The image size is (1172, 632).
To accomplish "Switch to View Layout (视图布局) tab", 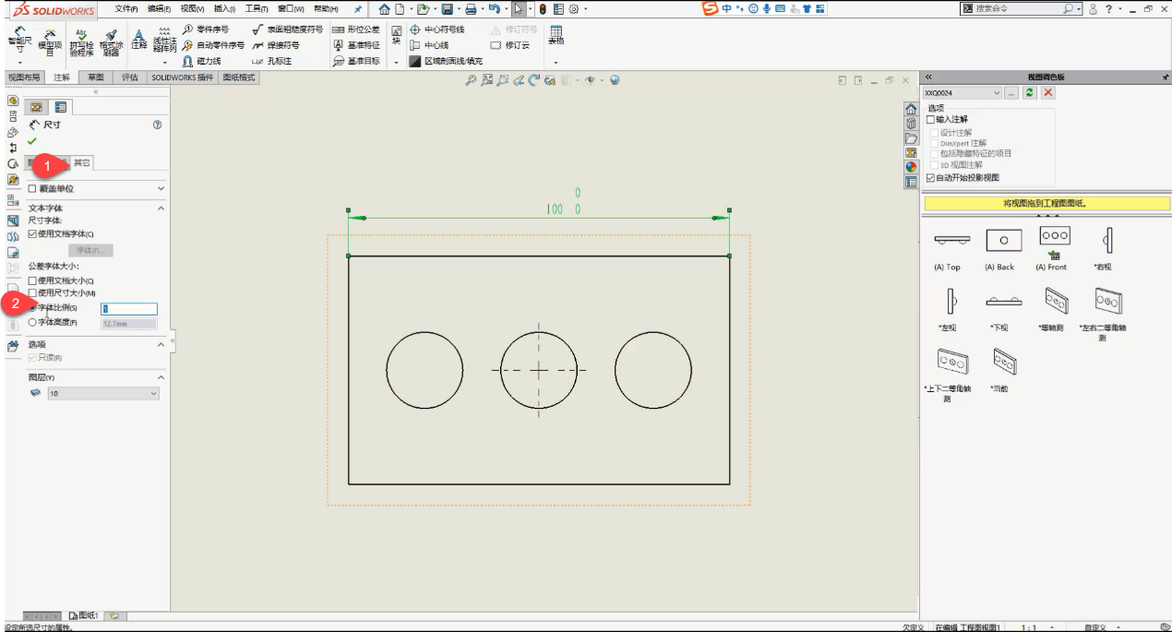I will pos(24,78).
